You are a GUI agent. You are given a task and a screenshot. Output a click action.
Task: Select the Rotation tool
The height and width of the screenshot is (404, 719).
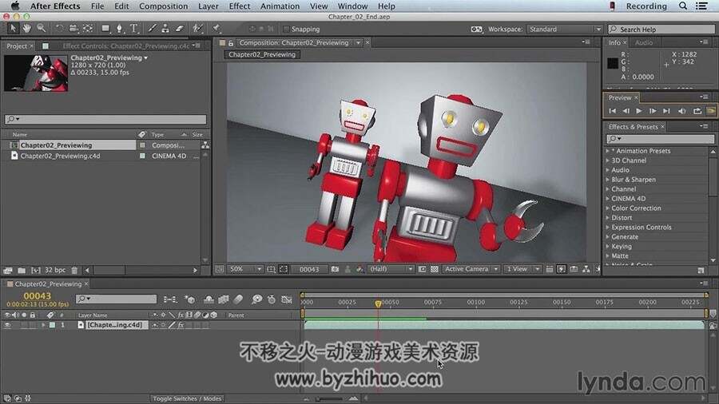59,29
